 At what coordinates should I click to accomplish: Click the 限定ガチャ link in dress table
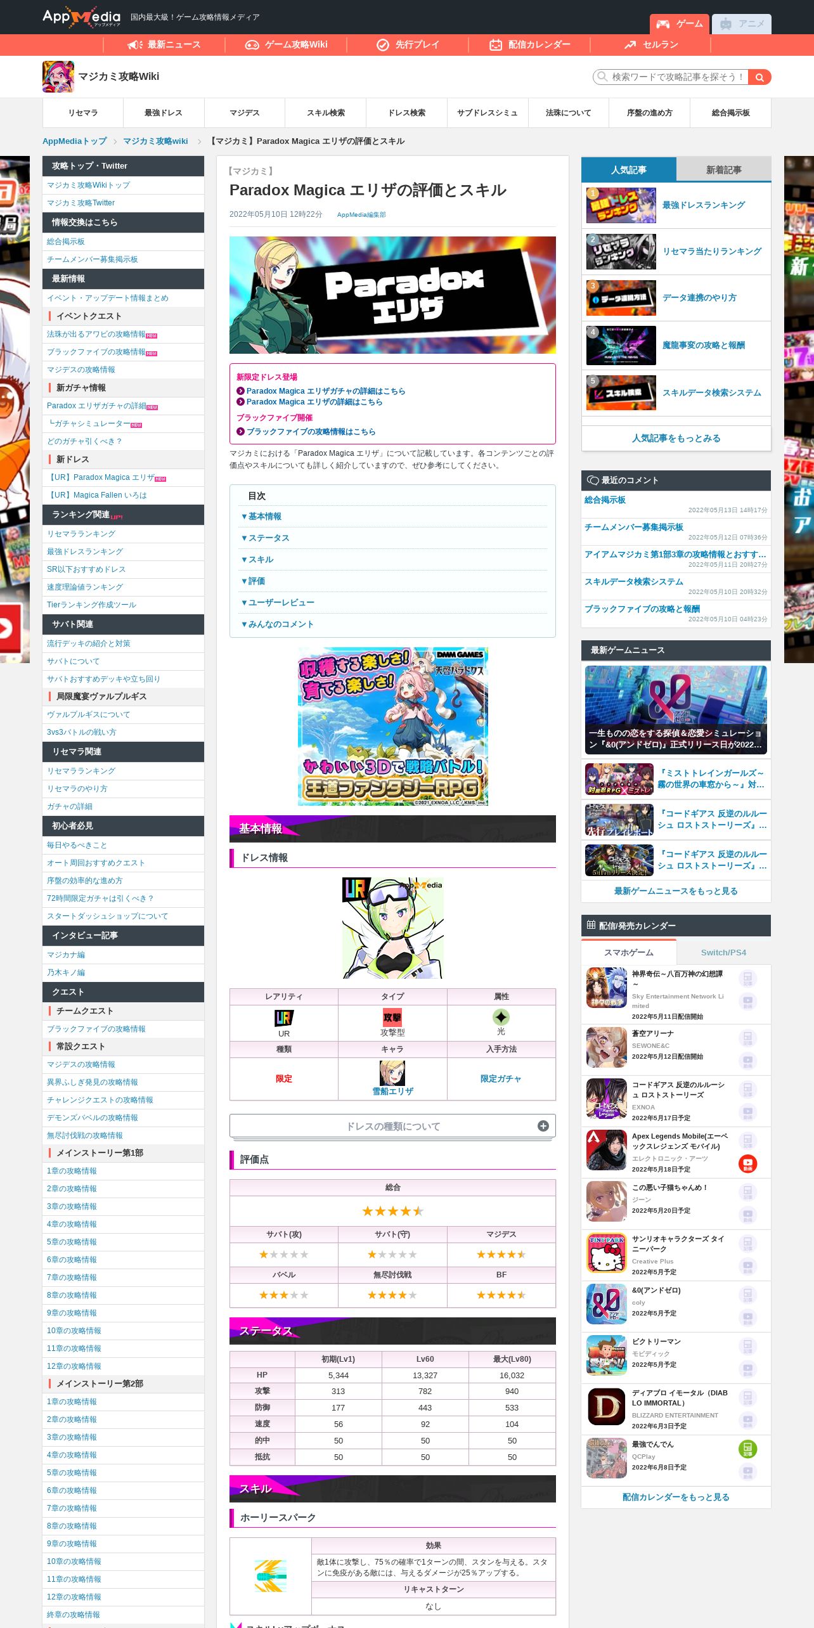pyautogui.click(x=501, y=1078)
